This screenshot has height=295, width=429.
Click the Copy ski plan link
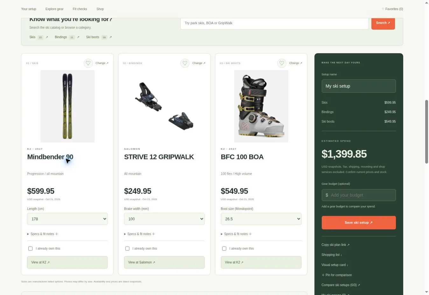point(335,245)
